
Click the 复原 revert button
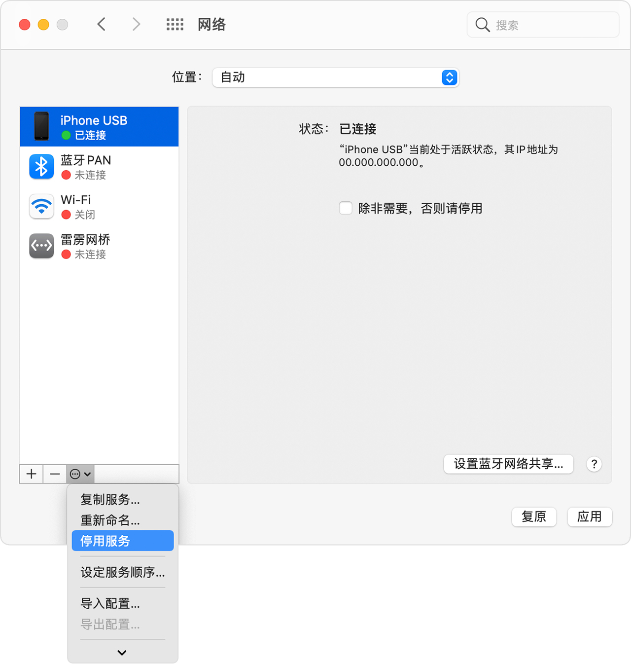point(534,516)
